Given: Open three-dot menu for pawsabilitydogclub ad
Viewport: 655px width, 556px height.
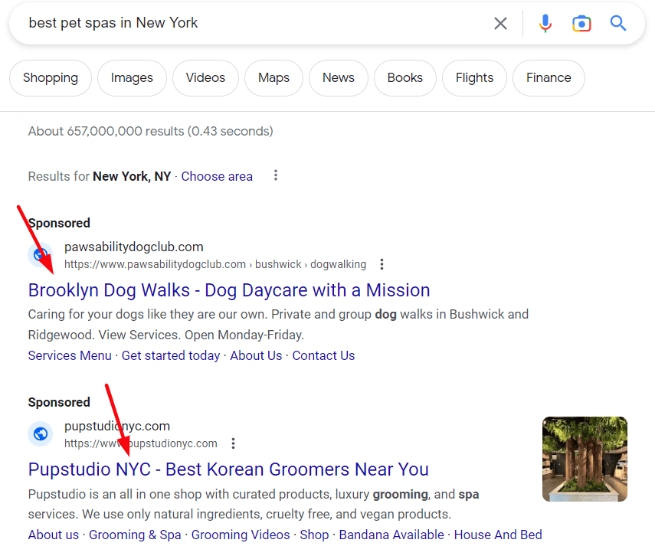Looking at the screenshot, I should click(x=382, y=264).
